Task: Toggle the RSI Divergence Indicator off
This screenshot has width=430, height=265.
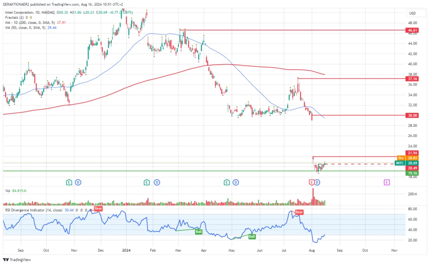Action: click(26, 211)
